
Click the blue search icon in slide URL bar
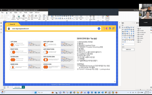coord(99,29)
